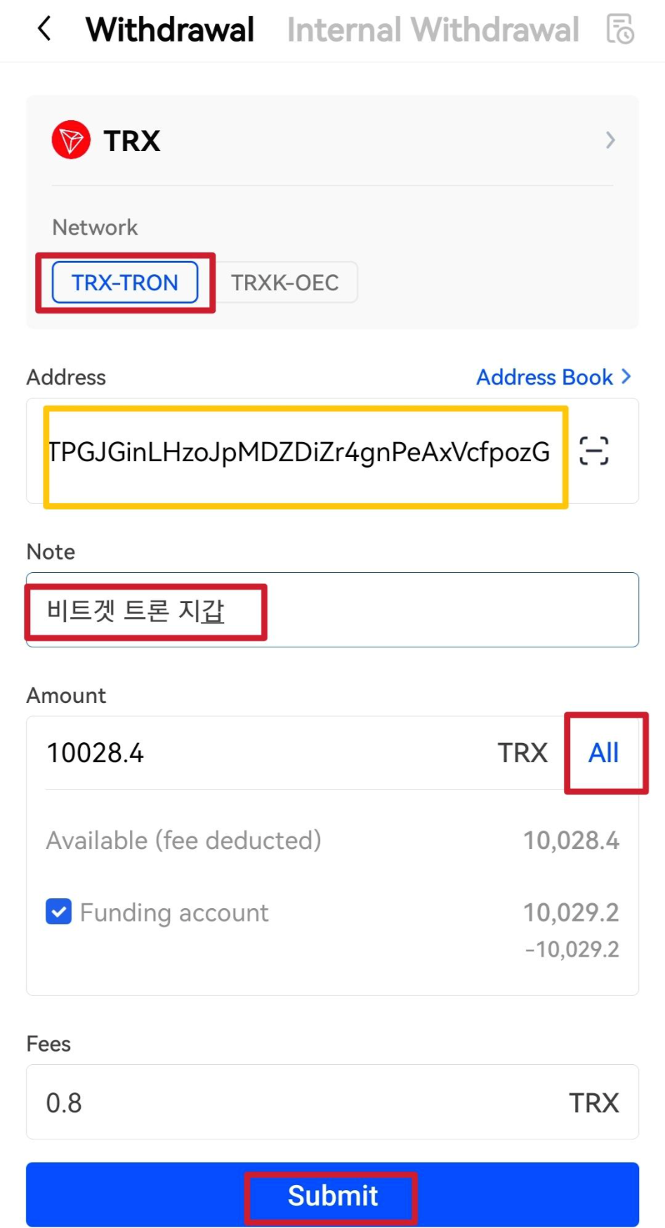Select the TRX-TRON network
The height and width of the screenshot is (1228, 665).
point(125,283)
